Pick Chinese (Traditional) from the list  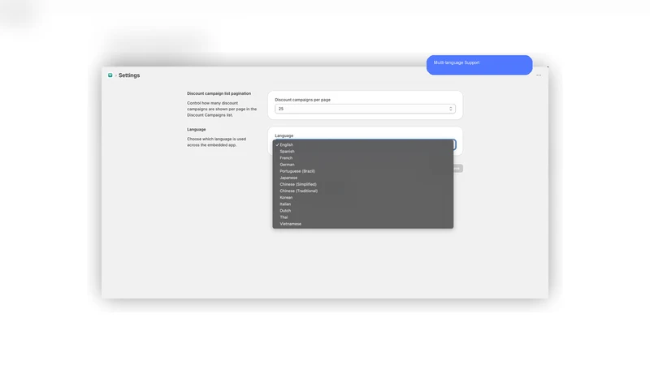(362, 191)
